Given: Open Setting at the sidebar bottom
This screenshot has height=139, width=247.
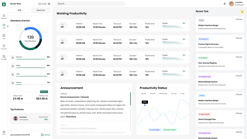Looking at the screenshot, I should tap(4, 133).
